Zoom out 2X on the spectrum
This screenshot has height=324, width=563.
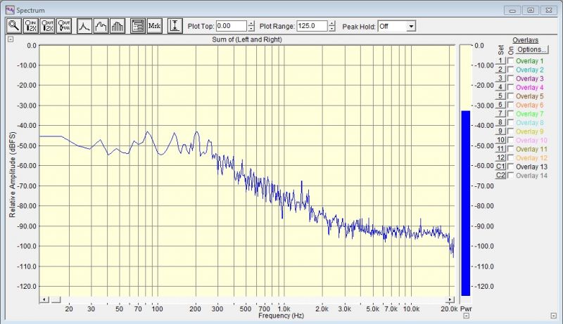(x=47, y=26)
